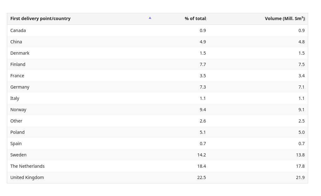Click the Sweden row label
321x196 pixels.
point(18,155)
